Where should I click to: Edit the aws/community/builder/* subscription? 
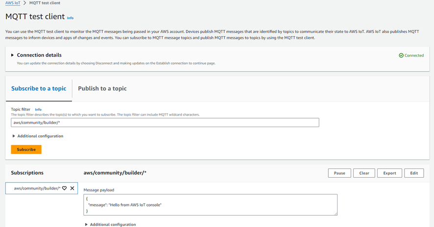(x=414, y=173)
